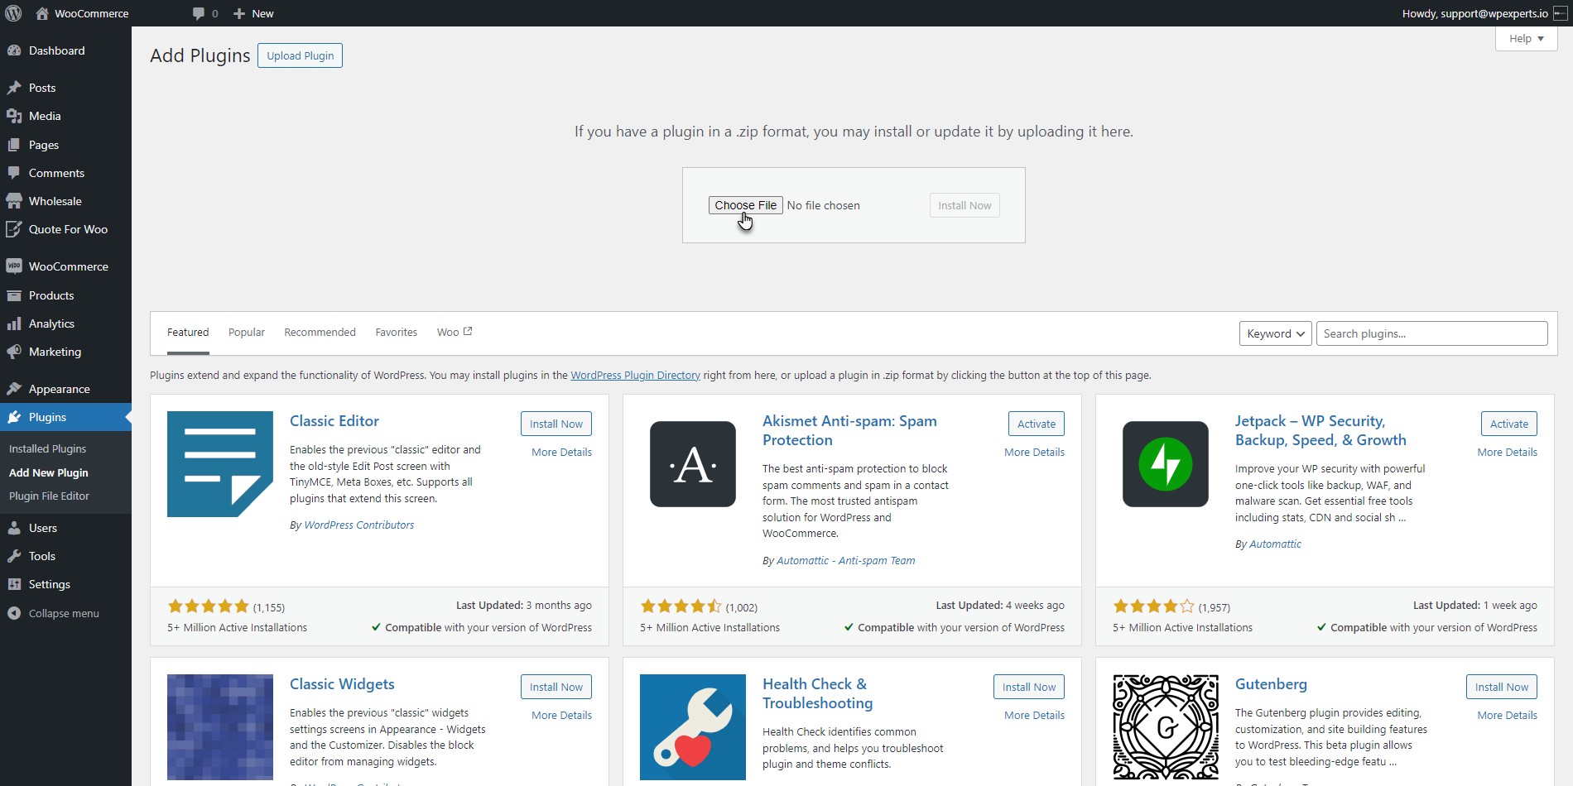Install the Gutenberg plugin
This screenshot has width=1573, height=786.
[1502, 687]
